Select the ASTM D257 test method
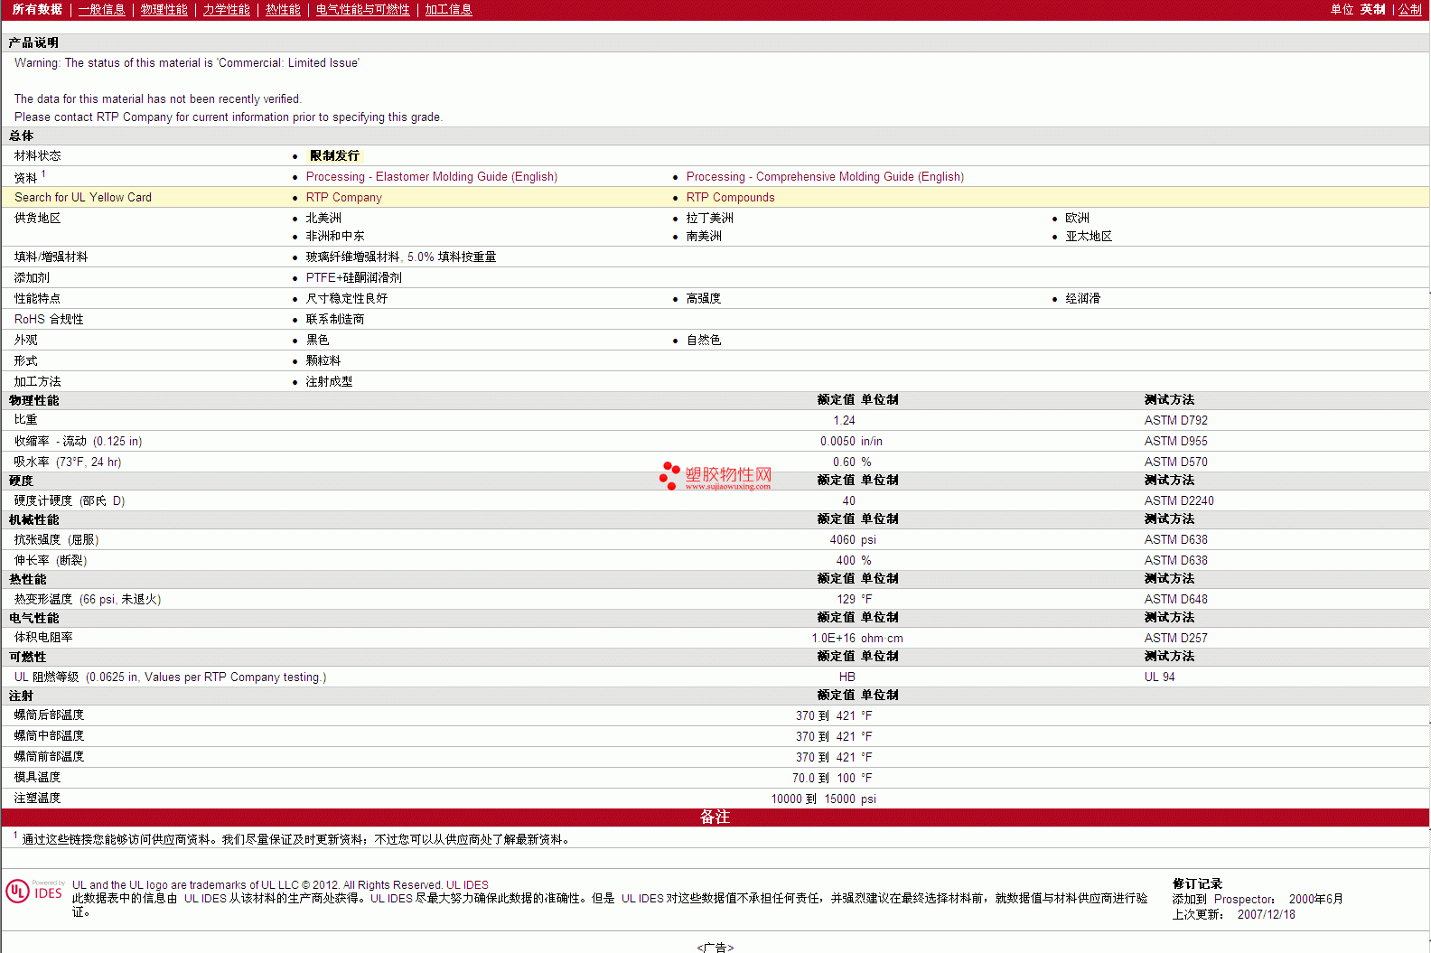This screenshot has height=953, width=1431. point(1175,639)
